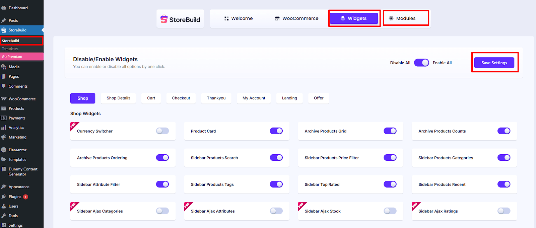Toggle Sidebar Products Price Filter
Image resolution: width=536 pixels, height=228 pixels.
[390, 157]
